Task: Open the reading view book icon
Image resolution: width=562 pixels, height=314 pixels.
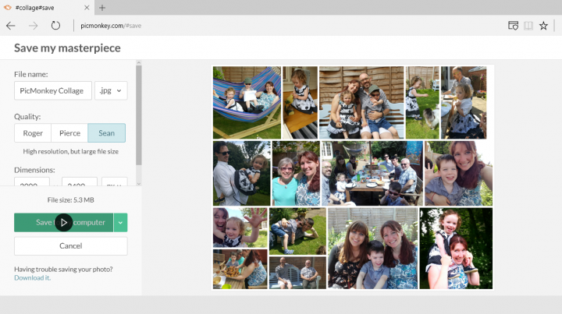Action: tap(528, 26)
